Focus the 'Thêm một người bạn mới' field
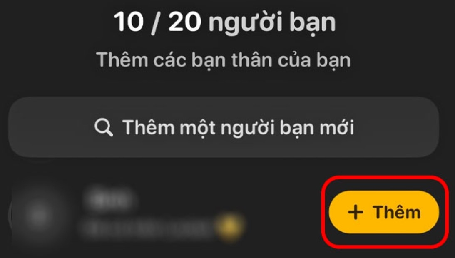The width and height of the screenshot is (455, 258). (224, 127)
